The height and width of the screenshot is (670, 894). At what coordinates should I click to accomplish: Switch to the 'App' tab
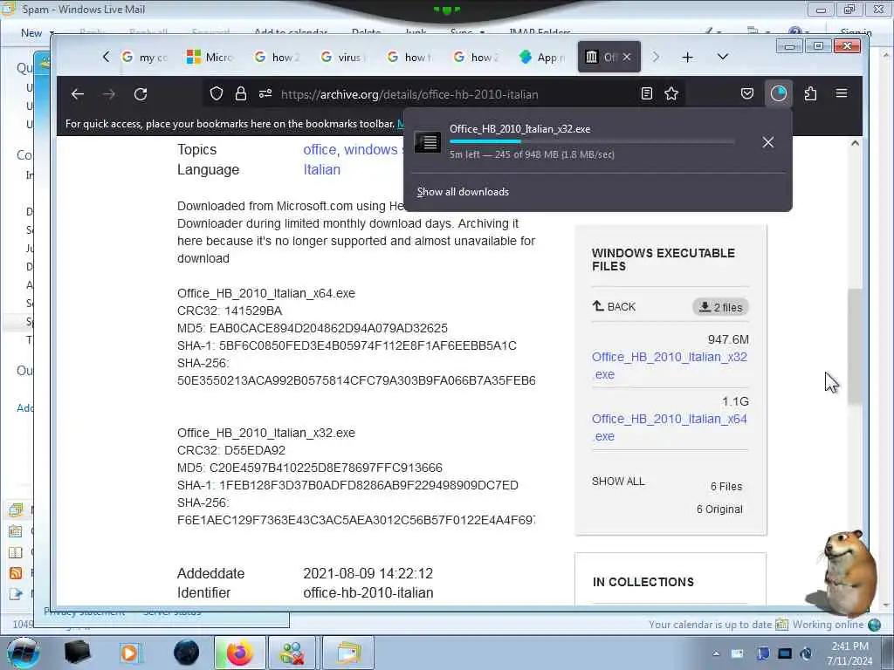pyautogui.click(x=542, y=57)
